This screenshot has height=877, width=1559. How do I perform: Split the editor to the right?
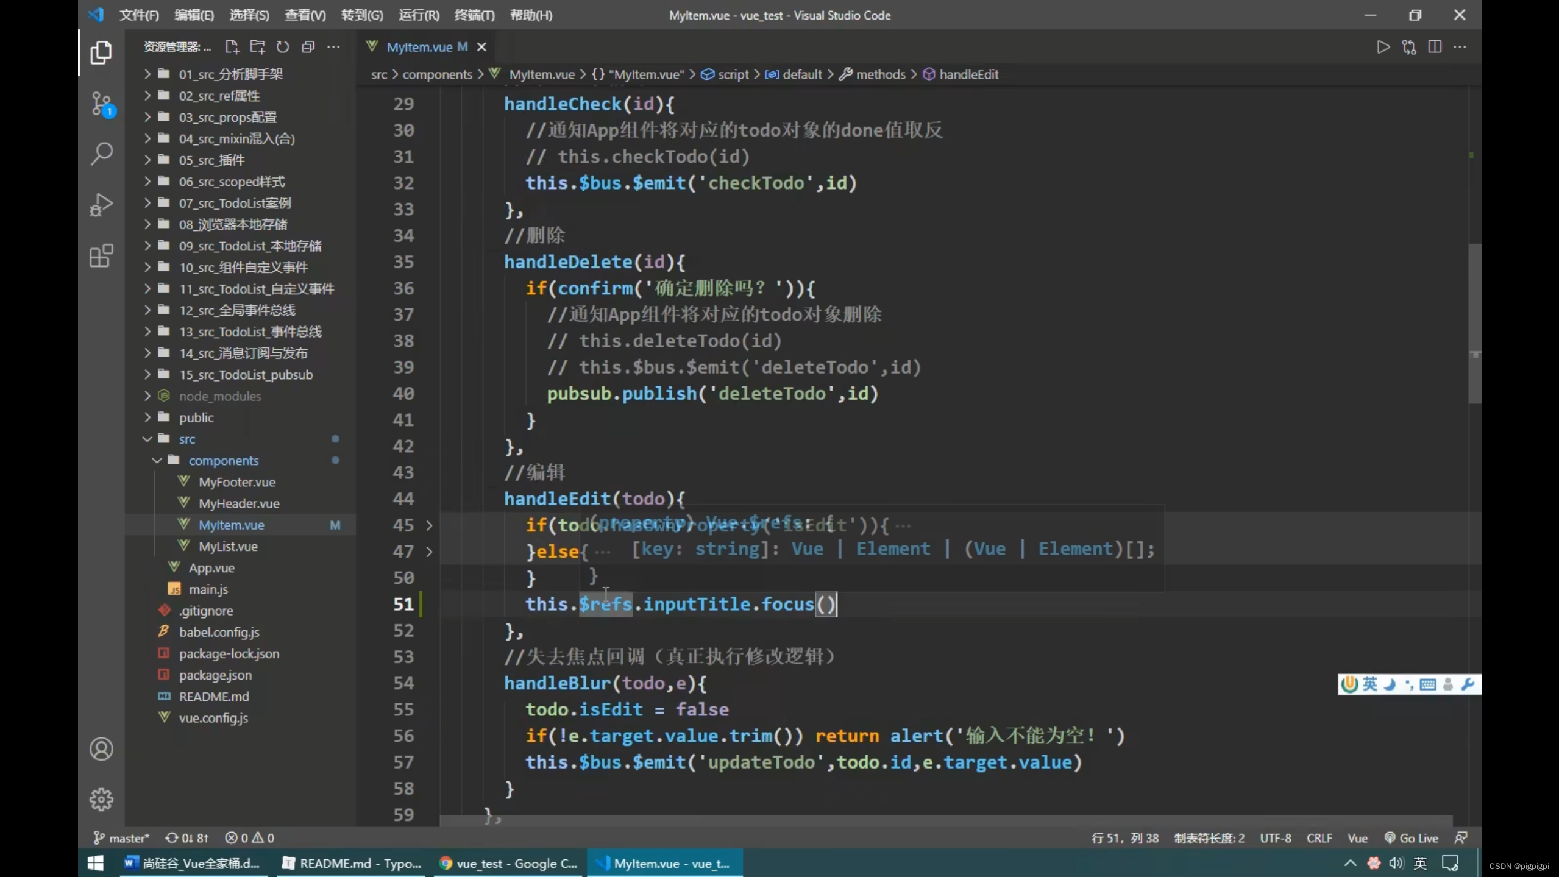pos(1435,47)
